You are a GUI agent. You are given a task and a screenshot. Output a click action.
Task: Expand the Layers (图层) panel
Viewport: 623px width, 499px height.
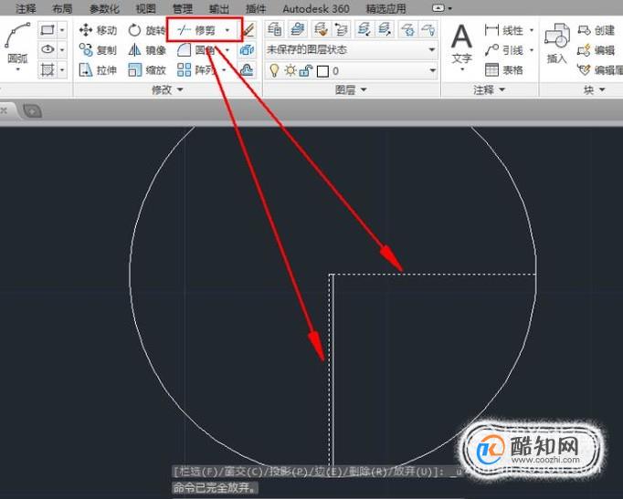(351, 90)
